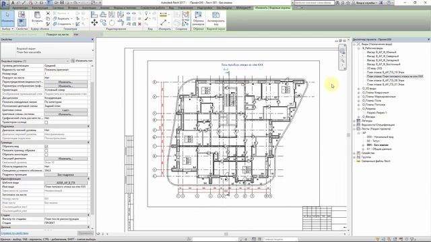Image resolution: width=431 pixels, height=242 pixels.
Task: Open the Аннотации ribbon tab
Action: (x=89, y=8)
